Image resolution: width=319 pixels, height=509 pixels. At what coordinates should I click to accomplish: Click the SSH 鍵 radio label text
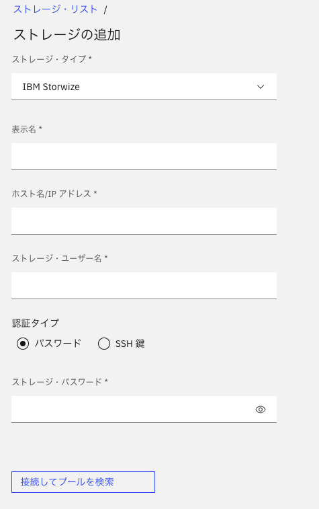tap(130, 343)
